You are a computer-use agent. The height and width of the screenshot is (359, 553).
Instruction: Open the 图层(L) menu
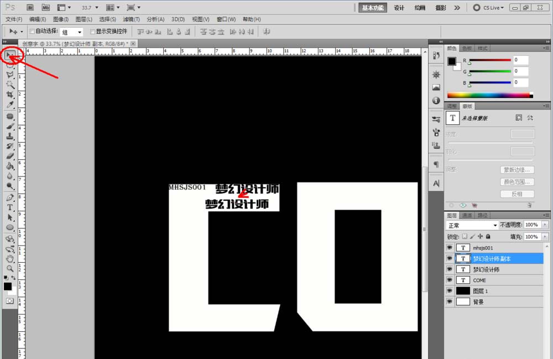84,19
